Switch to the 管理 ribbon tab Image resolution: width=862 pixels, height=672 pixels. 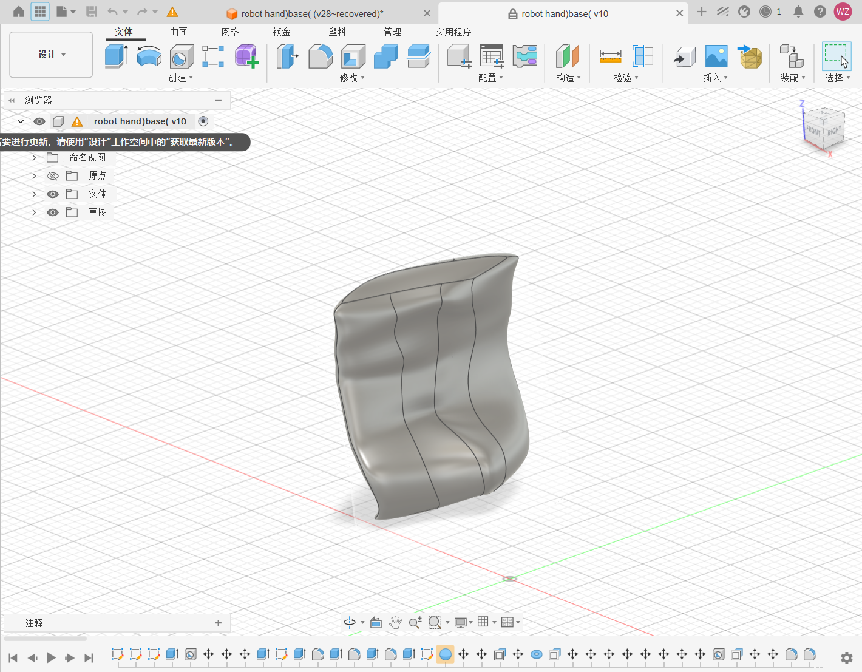pos(393,32)
